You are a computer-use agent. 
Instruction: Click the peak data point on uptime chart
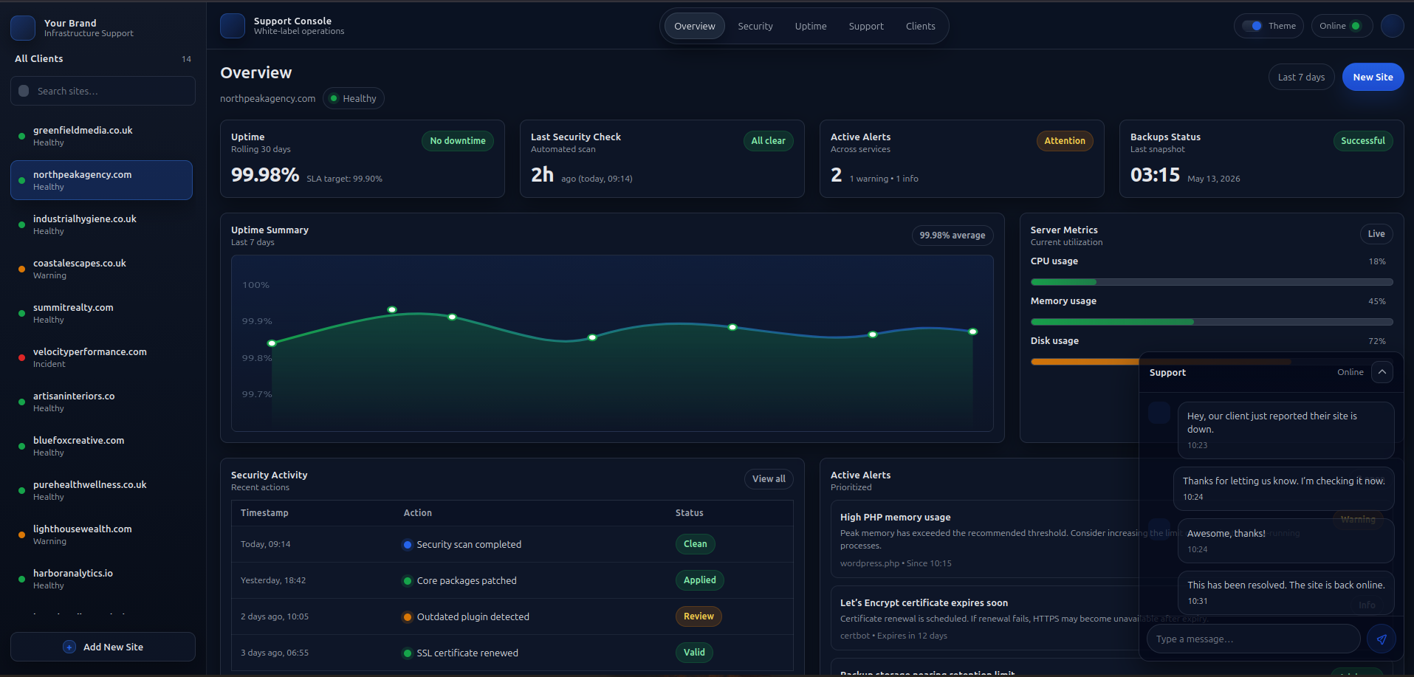tap(392, 309)
